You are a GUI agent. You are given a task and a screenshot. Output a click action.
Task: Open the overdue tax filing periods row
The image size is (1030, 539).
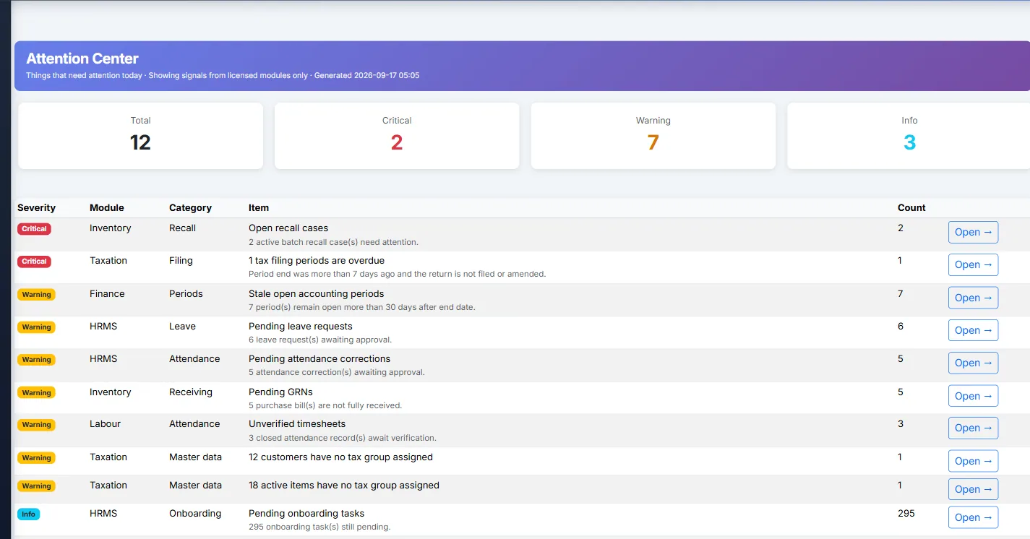click(973, 264)
